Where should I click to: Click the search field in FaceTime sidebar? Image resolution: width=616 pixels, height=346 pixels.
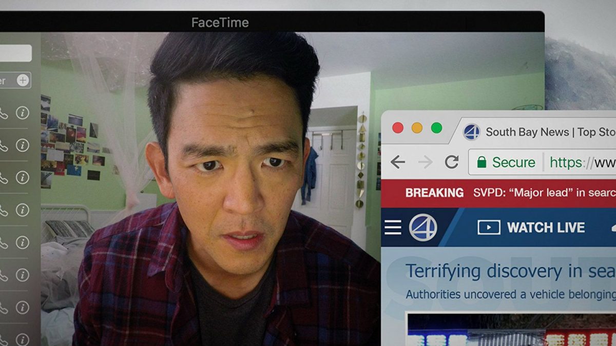coord(15,53)
